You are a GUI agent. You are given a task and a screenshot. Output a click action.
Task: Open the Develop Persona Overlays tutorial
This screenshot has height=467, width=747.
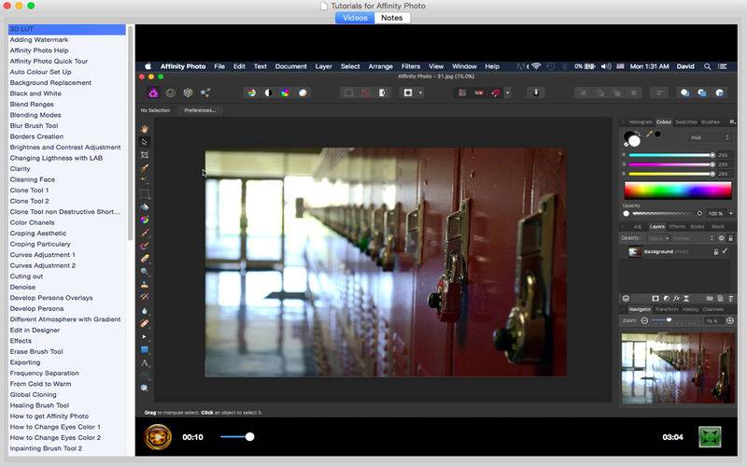pyautogui.click(x=51, y=298)
